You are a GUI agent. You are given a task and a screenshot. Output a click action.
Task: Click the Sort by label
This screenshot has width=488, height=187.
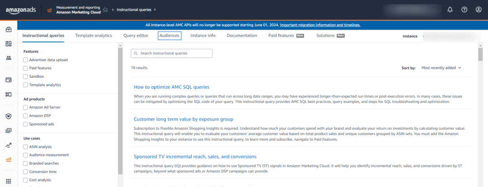point(408,68)
